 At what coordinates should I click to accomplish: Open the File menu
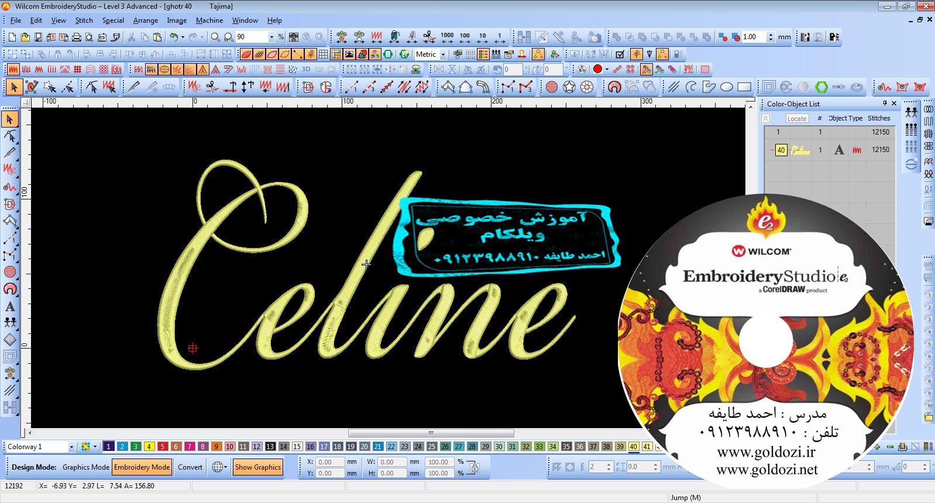click(16, 20)
